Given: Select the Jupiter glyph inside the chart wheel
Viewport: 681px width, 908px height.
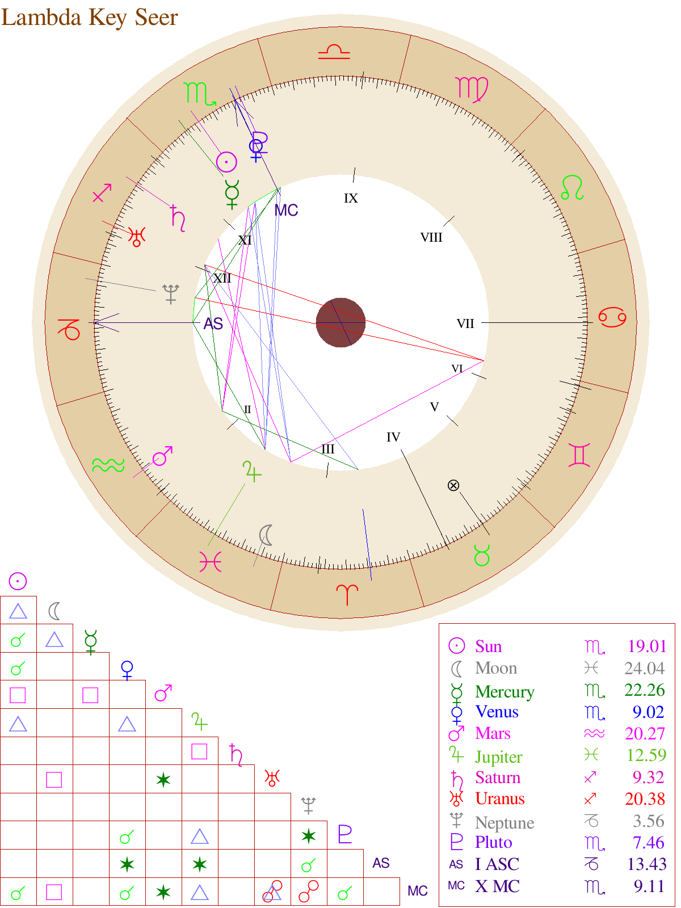Looking at the screenshot, I should (x=251, y=472).
